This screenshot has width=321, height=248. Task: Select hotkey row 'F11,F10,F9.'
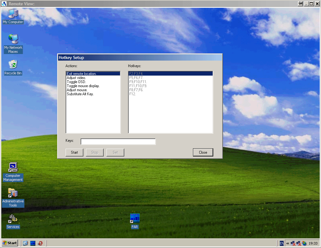170,86
